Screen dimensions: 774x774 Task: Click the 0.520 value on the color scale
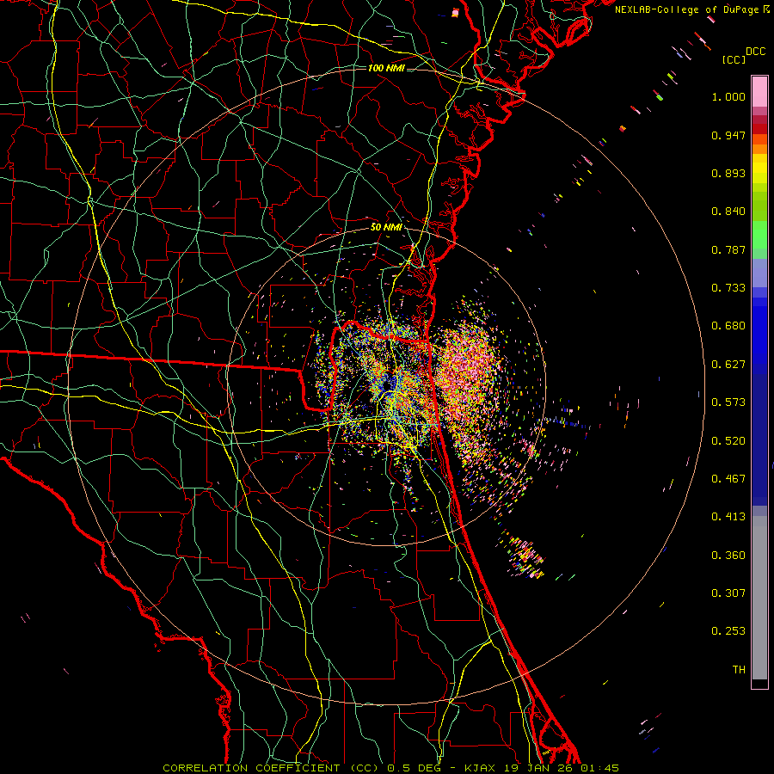[x=728, y=441]
